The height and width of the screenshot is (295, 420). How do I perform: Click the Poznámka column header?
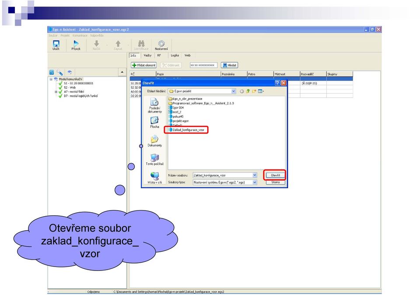pyautogui.click(x=234, y=74)
